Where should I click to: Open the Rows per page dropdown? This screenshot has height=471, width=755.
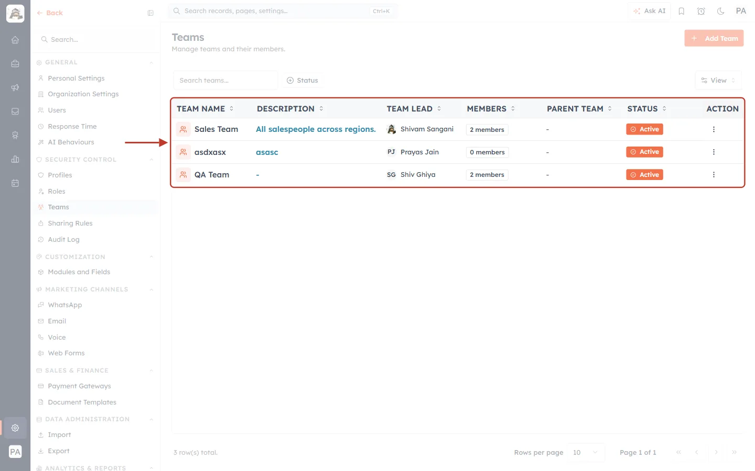coord(586,453)
